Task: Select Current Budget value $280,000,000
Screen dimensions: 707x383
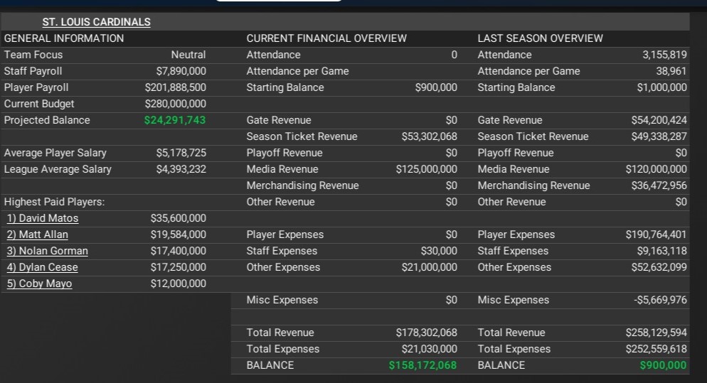Action: 176,104
